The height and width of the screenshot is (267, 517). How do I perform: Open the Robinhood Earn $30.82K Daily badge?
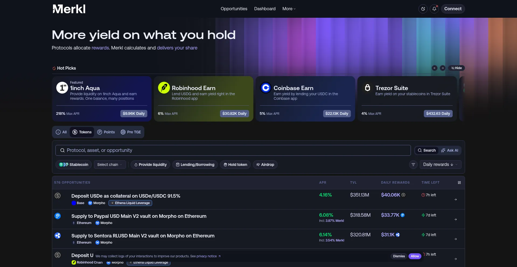235,113
